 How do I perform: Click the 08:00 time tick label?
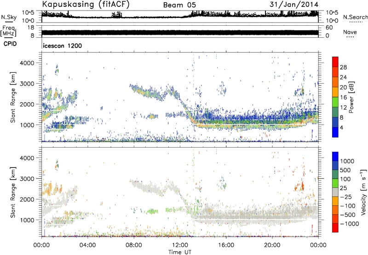tap(134, 245)
